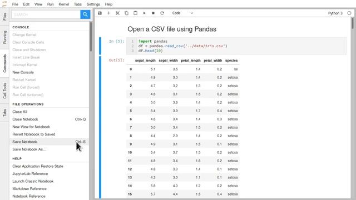Click the Clear Console Cells command

(x=49, y=42)
